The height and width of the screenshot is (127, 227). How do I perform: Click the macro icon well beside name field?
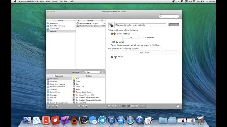point(111,25)
